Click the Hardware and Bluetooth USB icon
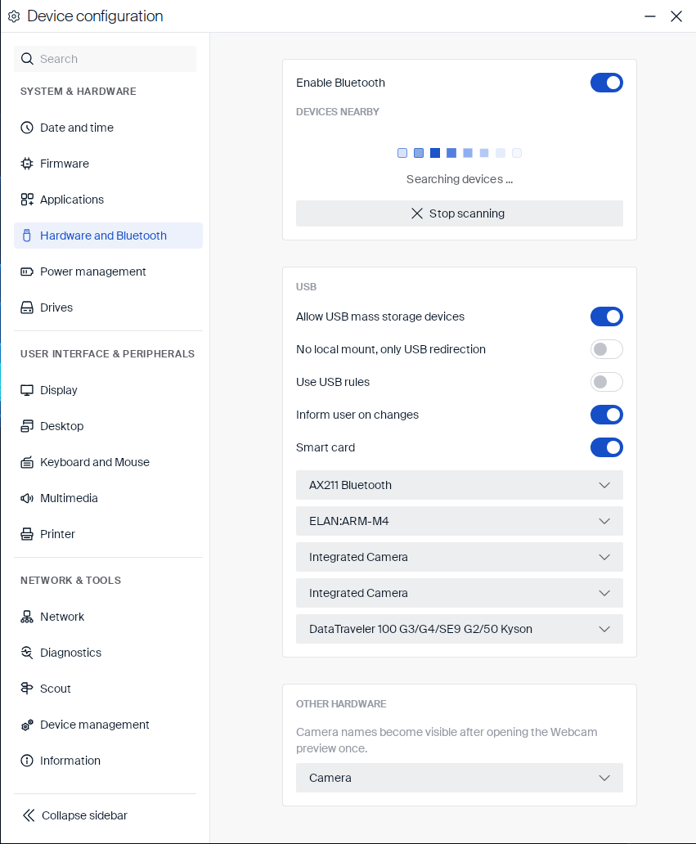696x844 pixels. coord(27,236)
